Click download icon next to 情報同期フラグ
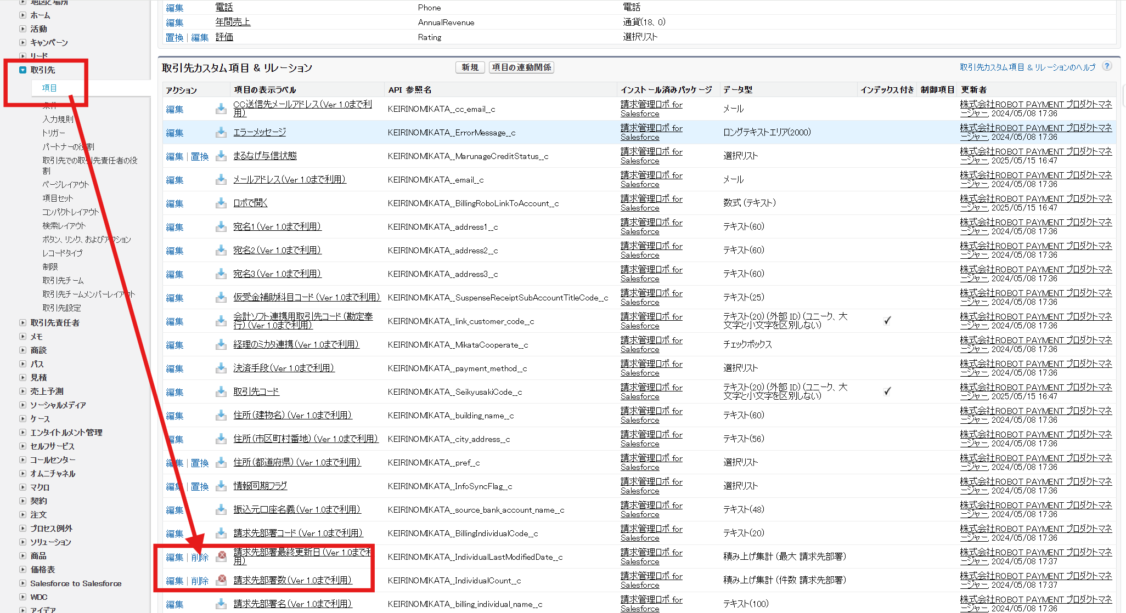The image size is (1126, 613). [221, 486]
